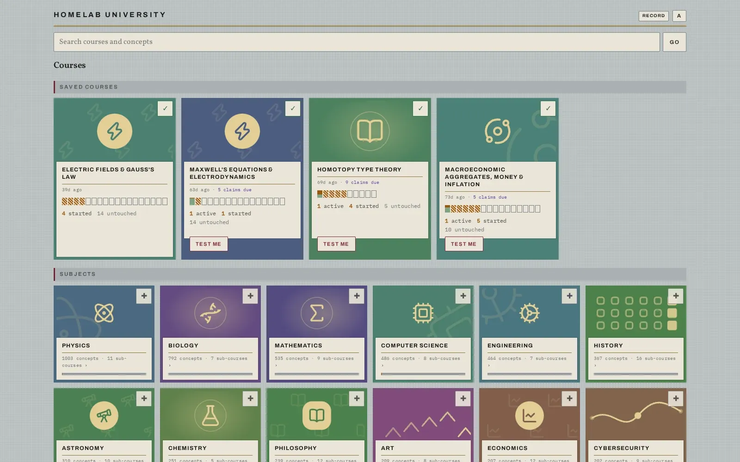Click Electric Fields progress squares bar
This screenshot has height=462, width=740.
[x=115, y=201]
